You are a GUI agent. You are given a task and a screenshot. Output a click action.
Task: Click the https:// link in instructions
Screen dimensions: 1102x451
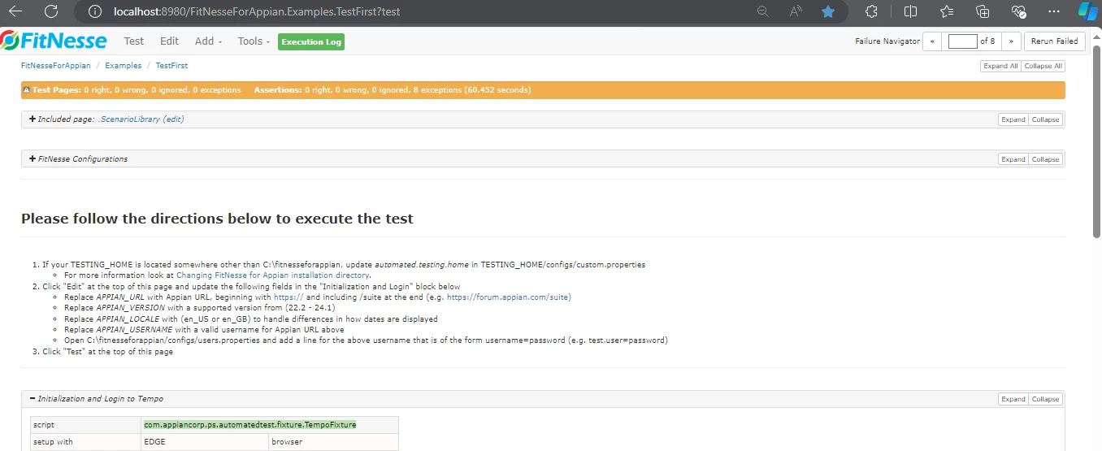coord(289,297)
